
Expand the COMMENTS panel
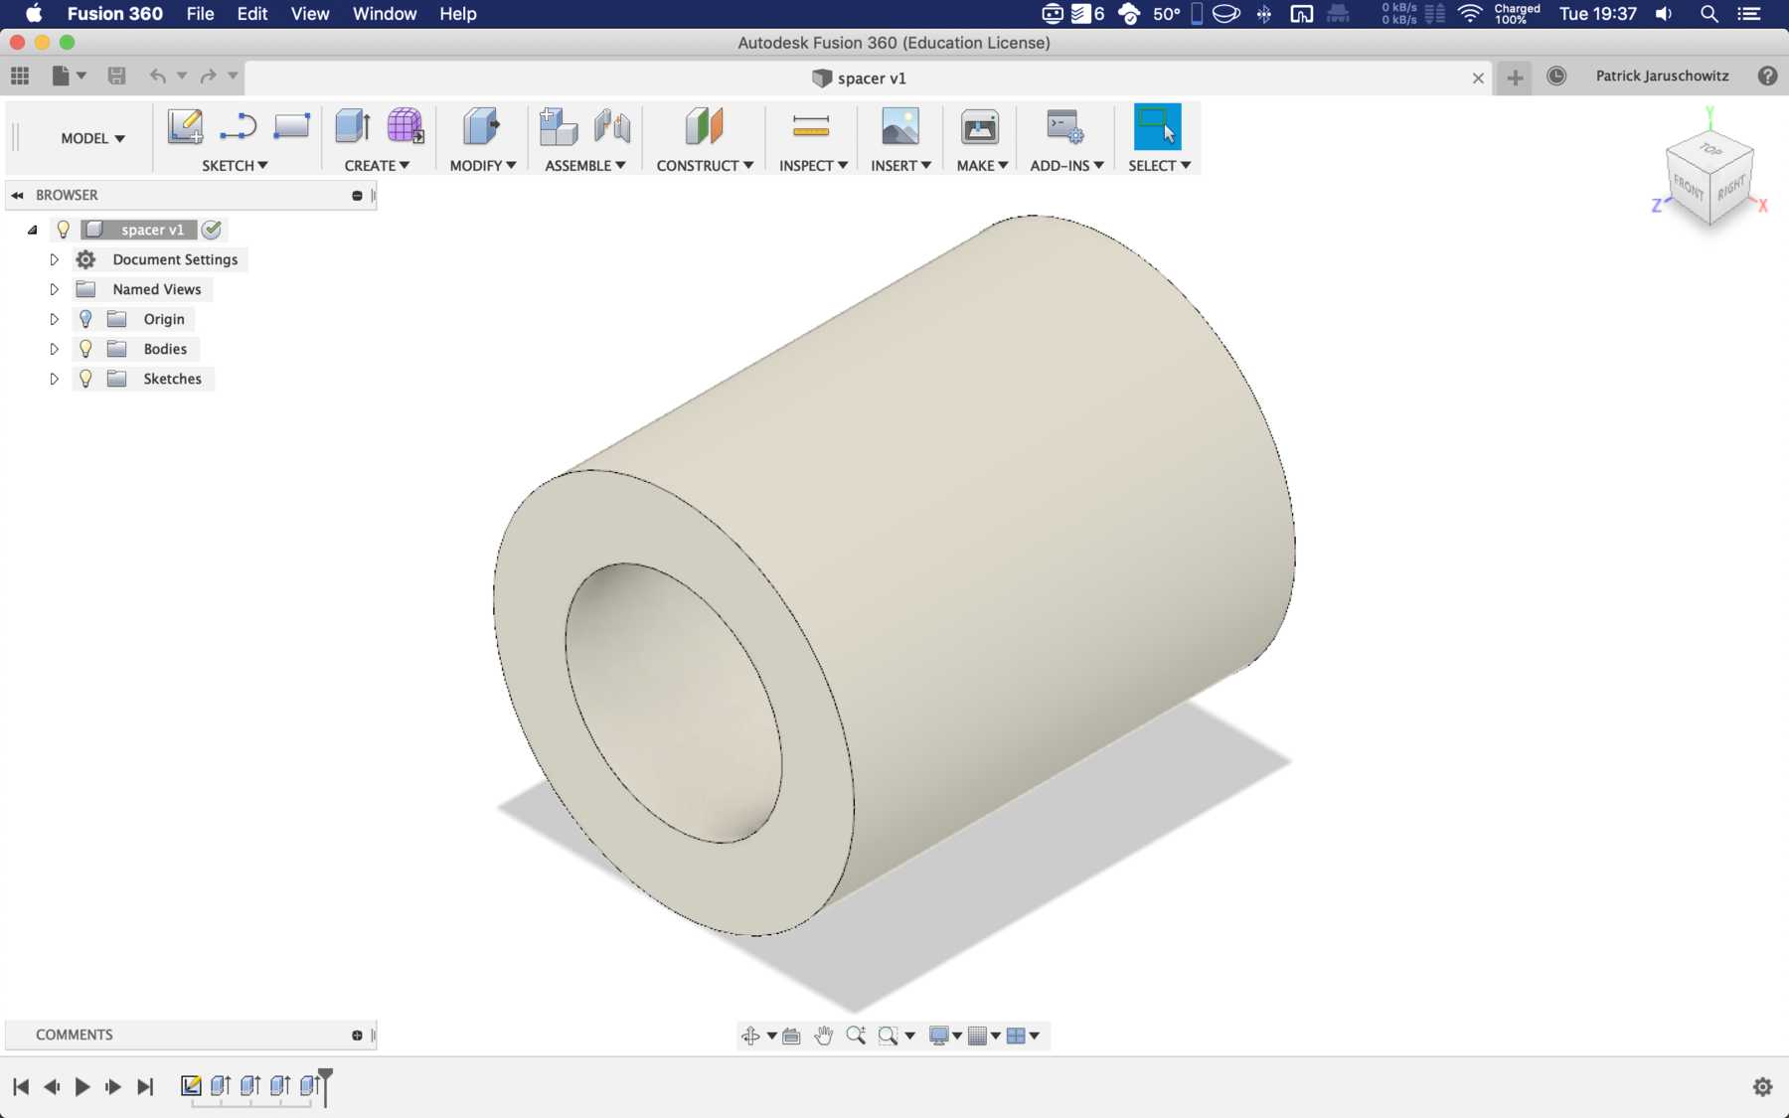[x=357, y=1036]
